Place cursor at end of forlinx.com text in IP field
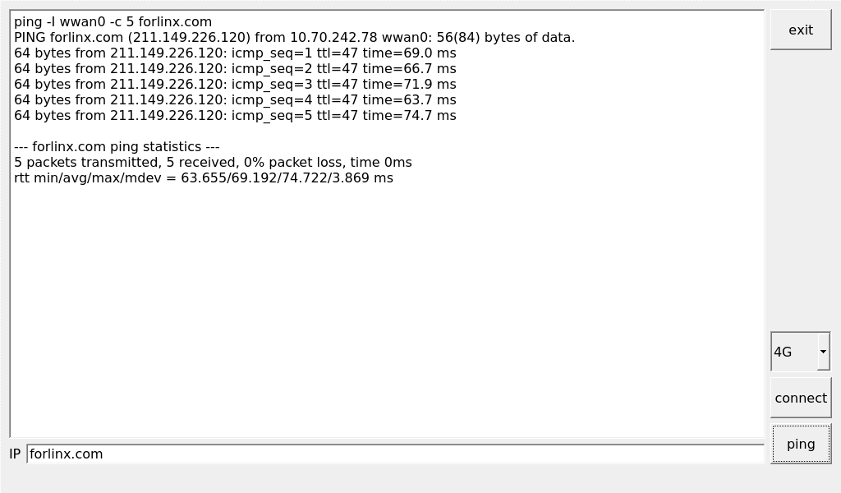Viewport: 841px width, 493px height. coord(103,454)
